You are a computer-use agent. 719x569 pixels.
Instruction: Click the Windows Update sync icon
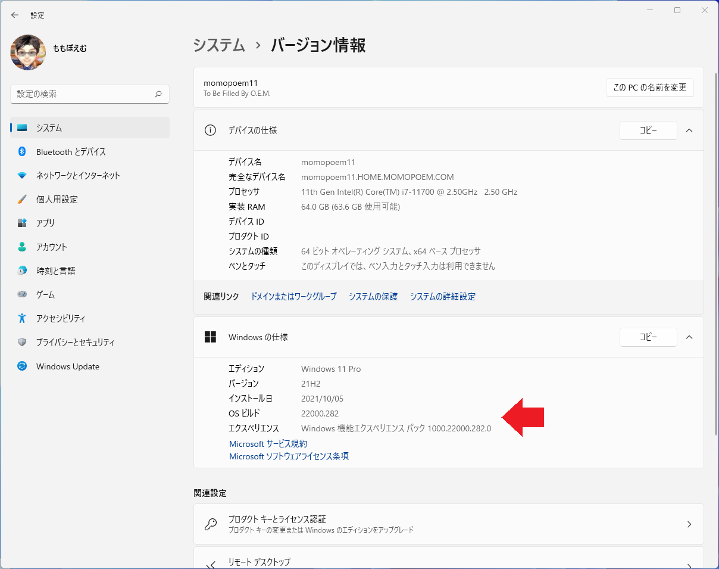(22, 366)
